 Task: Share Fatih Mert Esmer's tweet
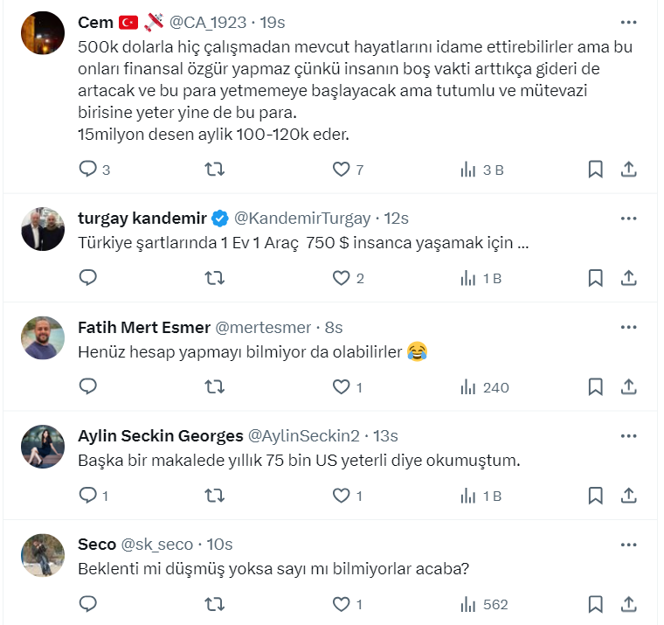pos(628,387)
